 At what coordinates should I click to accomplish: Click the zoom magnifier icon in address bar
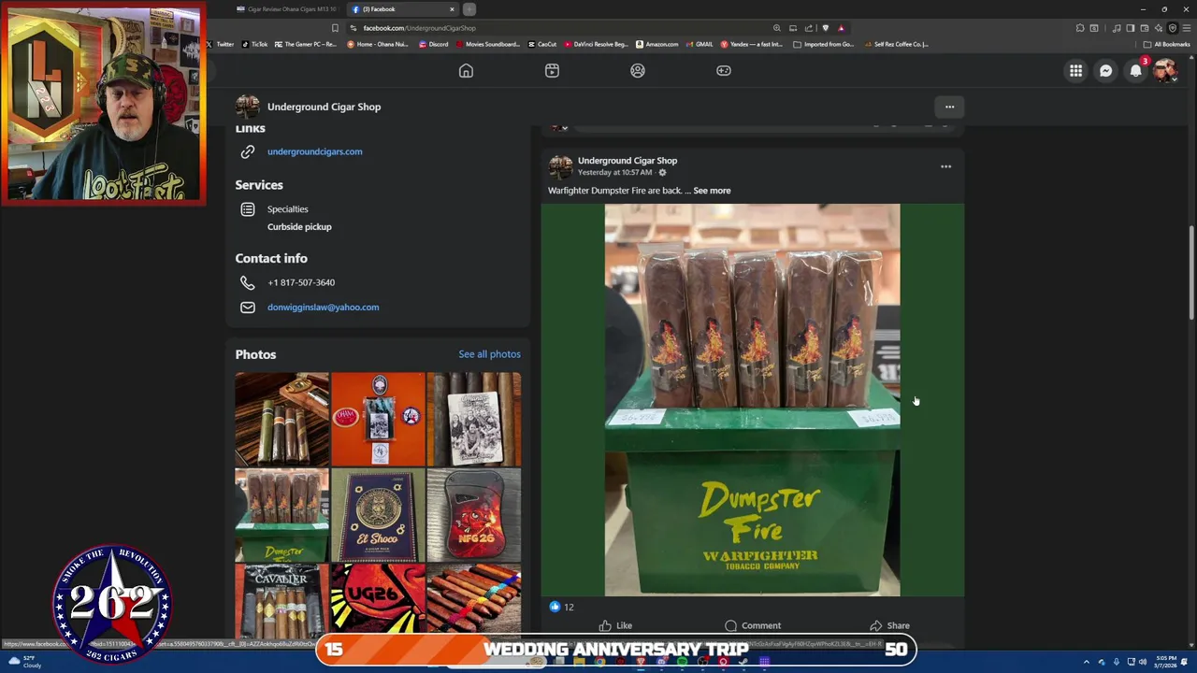tap(776, 28)
